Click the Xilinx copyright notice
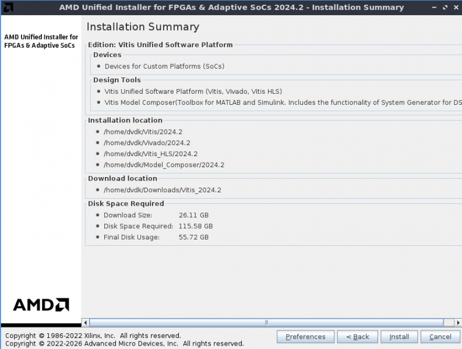Screen dimensions: 462x349 click(93, 336)
